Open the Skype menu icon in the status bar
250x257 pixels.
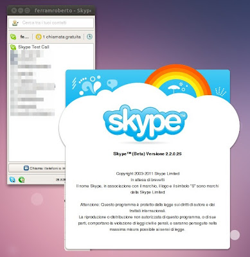12,179
